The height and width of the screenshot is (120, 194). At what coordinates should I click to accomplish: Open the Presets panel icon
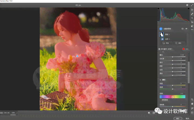pyautogui.click(x=192, y=26)
